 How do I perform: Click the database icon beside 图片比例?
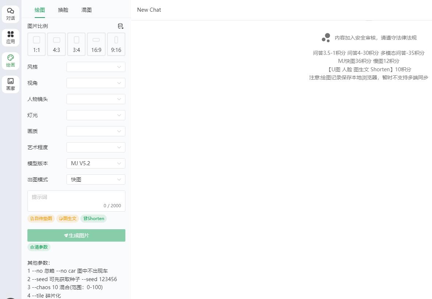pyautogui.click(x=121, y=26)
